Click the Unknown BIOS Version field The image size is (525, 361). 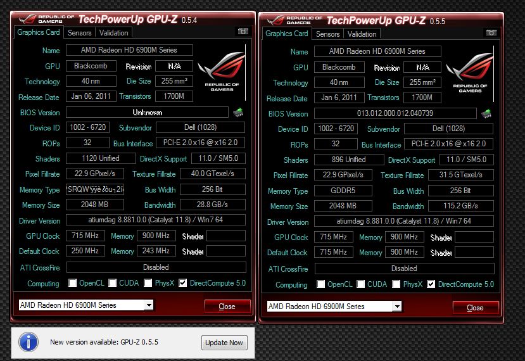tap(148, 112)
